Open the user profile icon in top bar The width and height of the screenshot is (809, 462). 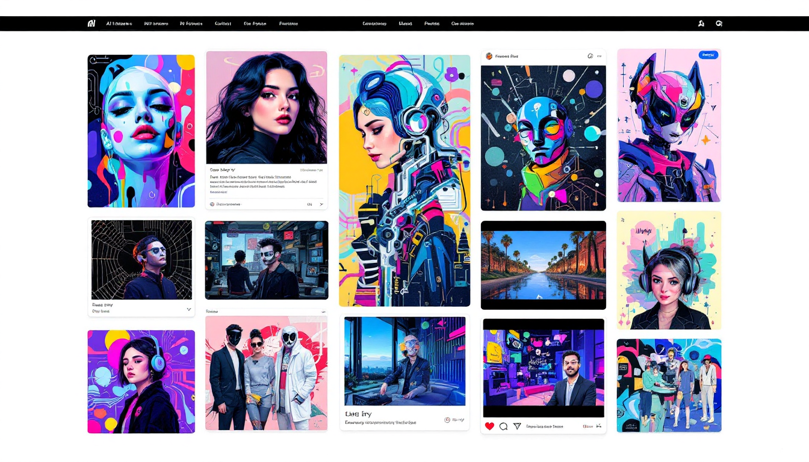pyautogui.click(x=701, y=23)
